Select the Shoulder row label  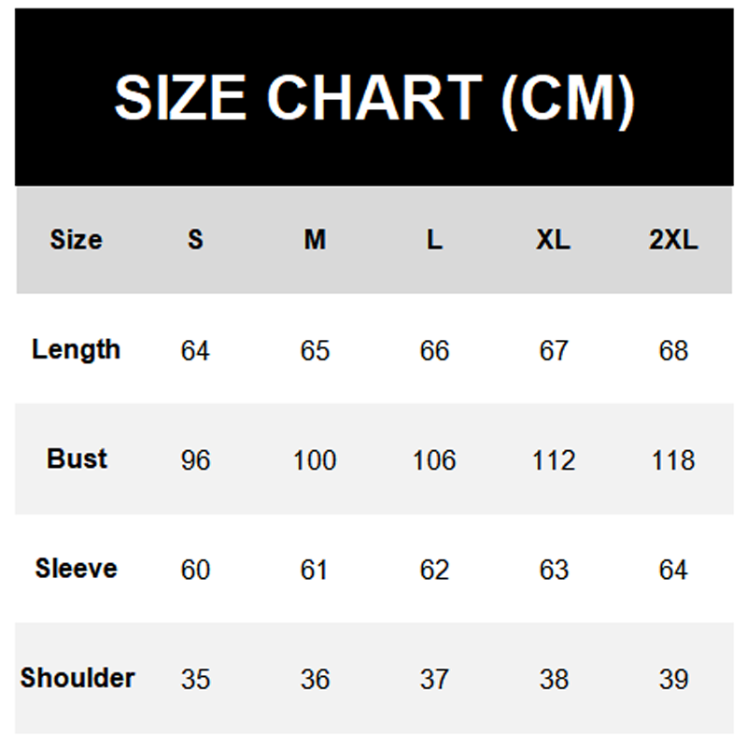pyautogui.click(x=78, y=678)
